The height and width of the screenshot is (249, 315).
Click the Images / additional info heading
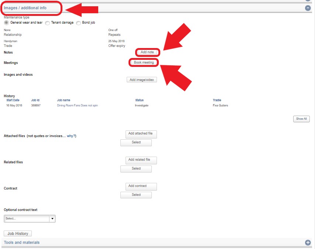click(25, 8)
